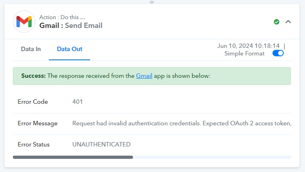Click the Simple Format label text
Screen dimensions: 305x172
click(x=244, y=53)
